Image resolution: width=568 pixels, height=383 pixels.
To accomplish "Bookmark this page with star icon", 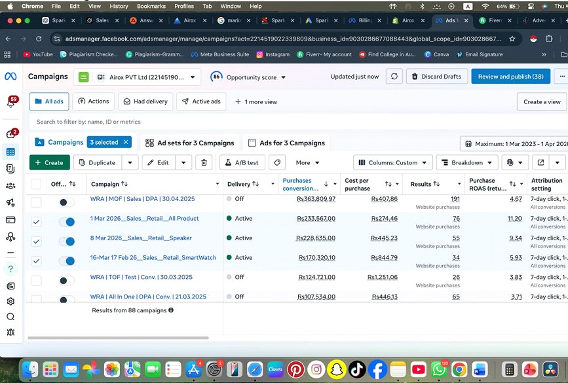I will (x=512, y=39).
